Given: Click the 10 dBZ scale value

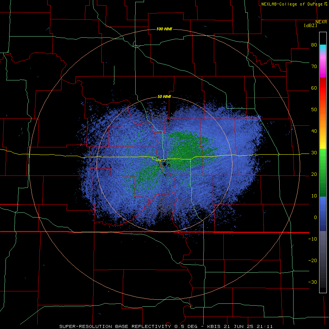Looking at the screenshot, I should tap(314, 196).
